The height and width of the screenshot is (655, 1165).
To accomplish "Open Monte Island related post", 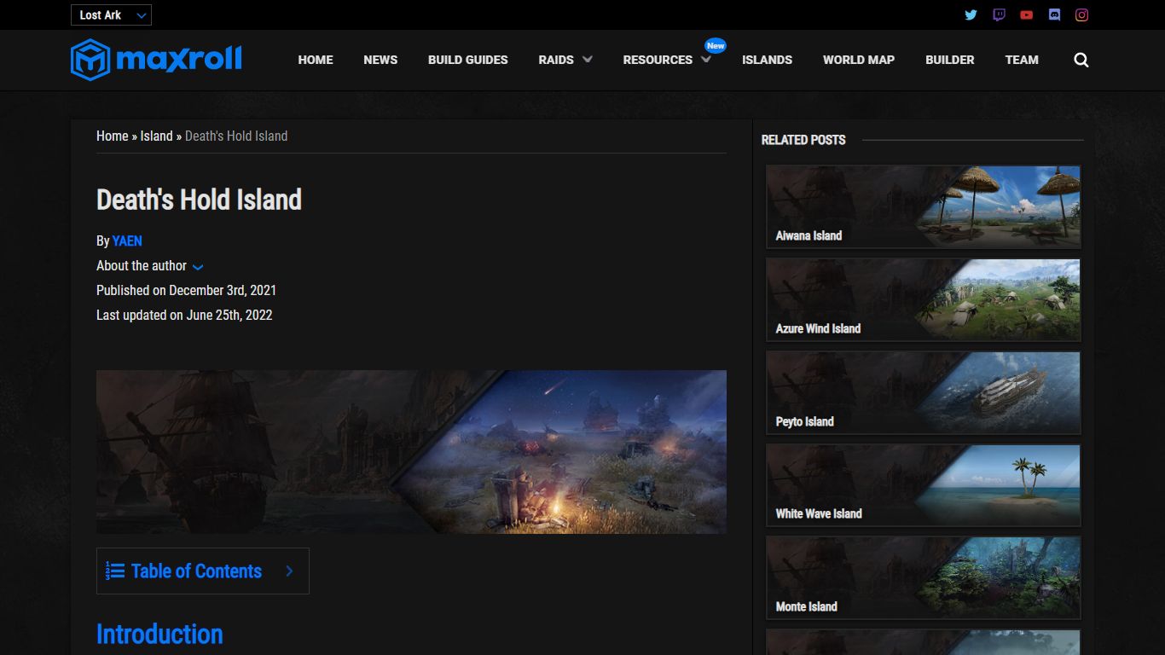I will pyautogui.click(x=924, y=578).
